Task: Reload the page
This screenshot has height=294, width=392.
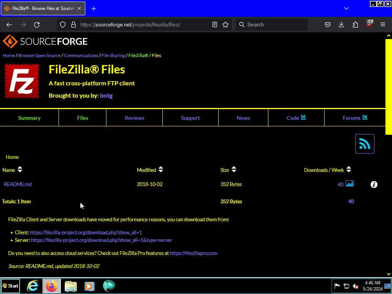Action: click(x=37, y=24)
